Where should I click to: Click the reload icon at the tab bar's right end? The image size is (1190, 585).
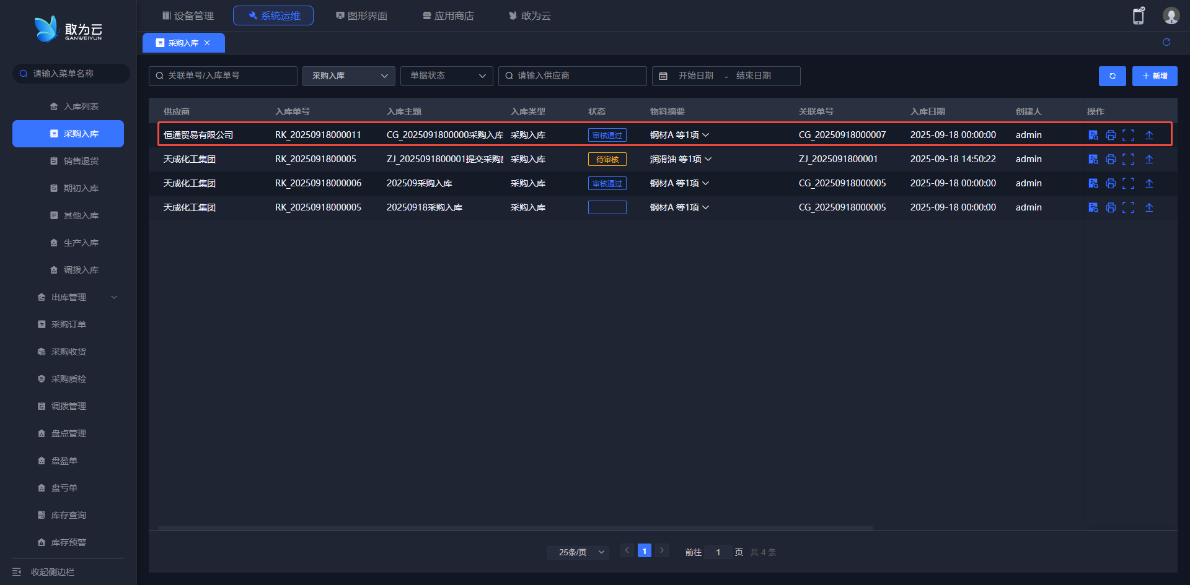(1166, 42)
